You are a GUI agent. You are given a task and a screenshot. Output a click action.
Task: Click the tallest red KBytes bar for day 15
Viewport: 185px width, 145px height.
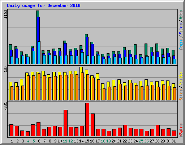pos(87,120)
